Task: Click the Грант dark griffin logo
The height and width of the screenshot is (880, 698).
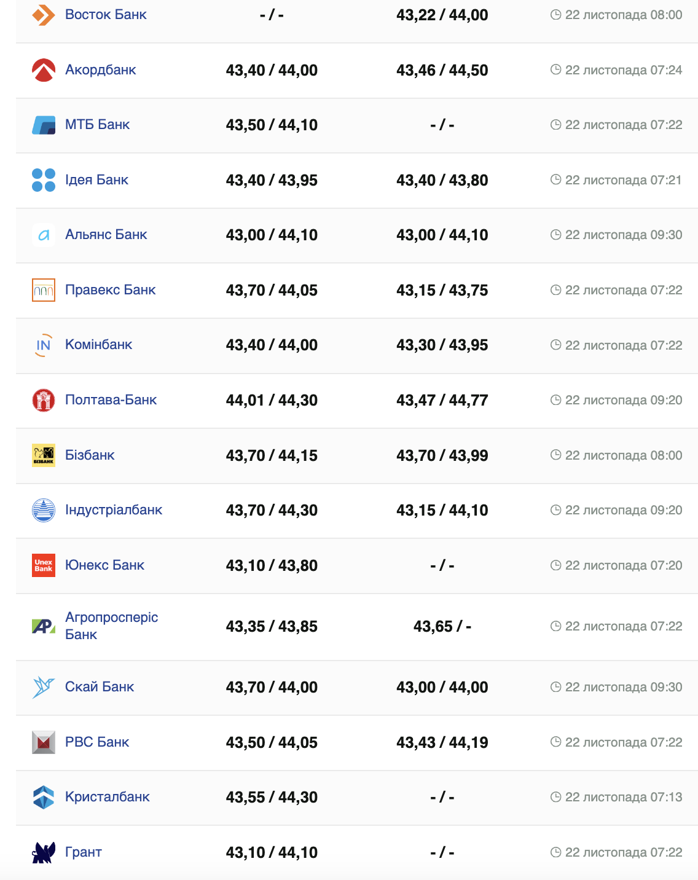Action: (x=43, y=852)
